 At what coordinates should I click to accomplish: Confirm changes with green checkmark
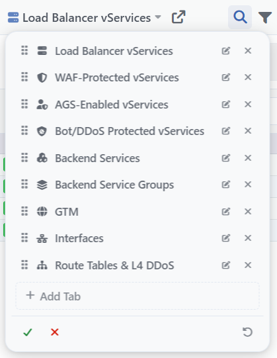pos(28,332)
